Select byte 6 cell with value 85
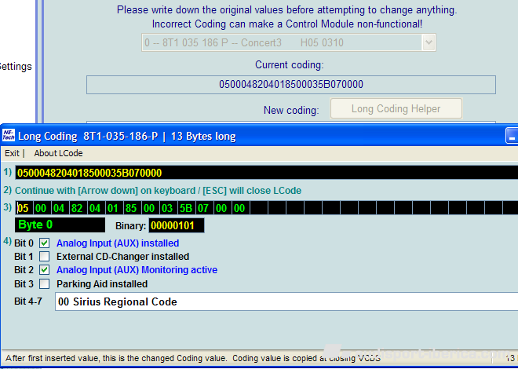This screenshot has height=369, width=518. point(132,208)
